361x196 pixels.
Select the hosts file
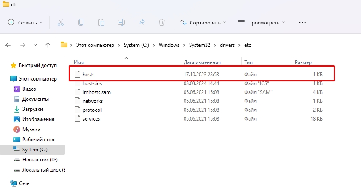click(x=88, y=74)
